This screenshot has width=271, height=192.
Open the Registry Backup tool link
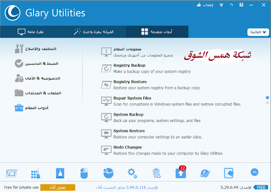[x=129, y=65]
